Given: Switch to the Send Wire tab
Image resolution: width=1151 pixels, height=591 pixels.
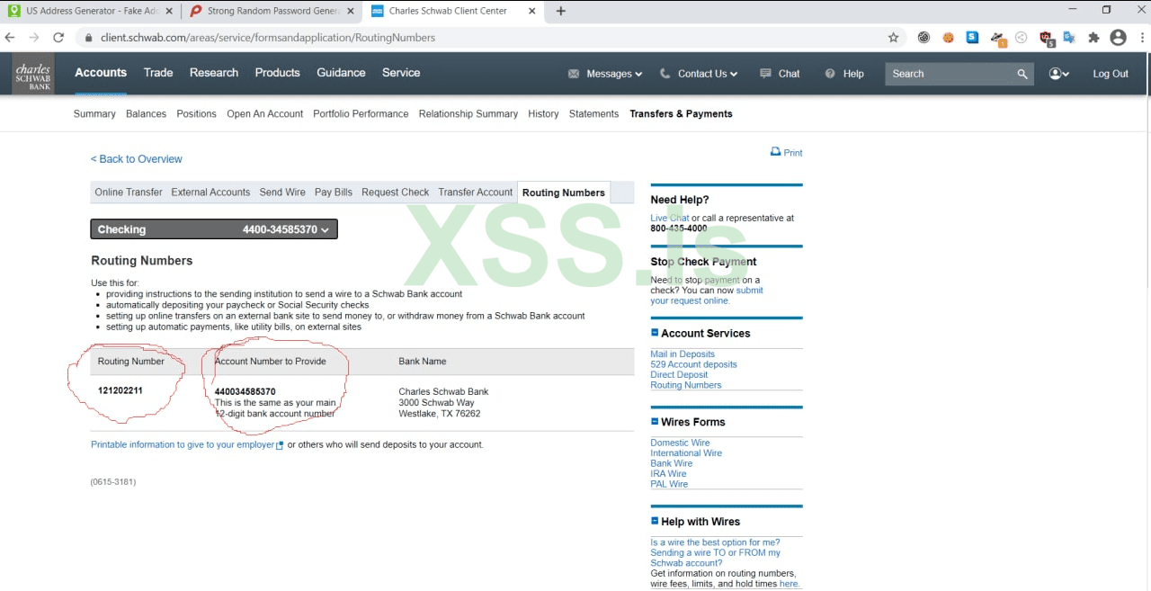Looking at the screenshot, I should [x=282, y=193].
